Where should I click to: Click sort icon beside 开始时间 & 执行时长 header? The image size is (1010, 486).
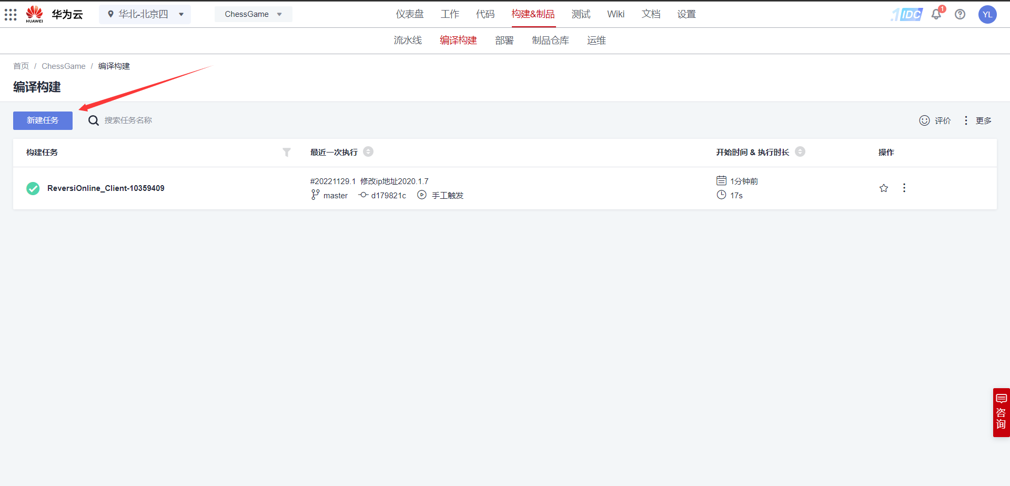pos(800,151)
